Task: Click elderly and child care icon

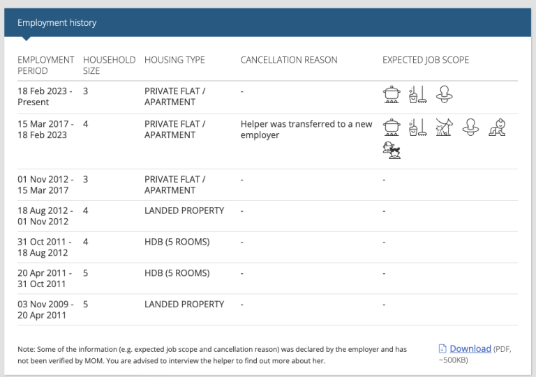Action: (392, 151)
